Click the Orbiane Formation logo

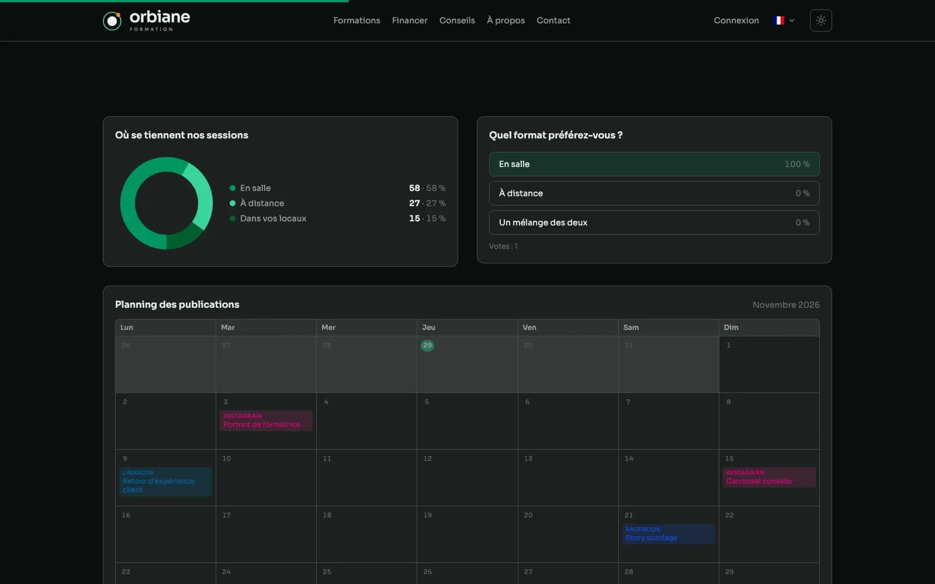click(146, 20)
